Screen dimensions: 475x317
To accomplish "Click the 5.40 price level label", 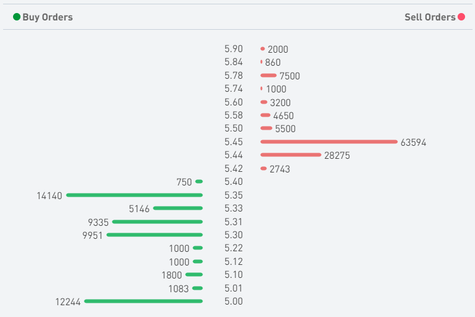I will coord(233,182).
